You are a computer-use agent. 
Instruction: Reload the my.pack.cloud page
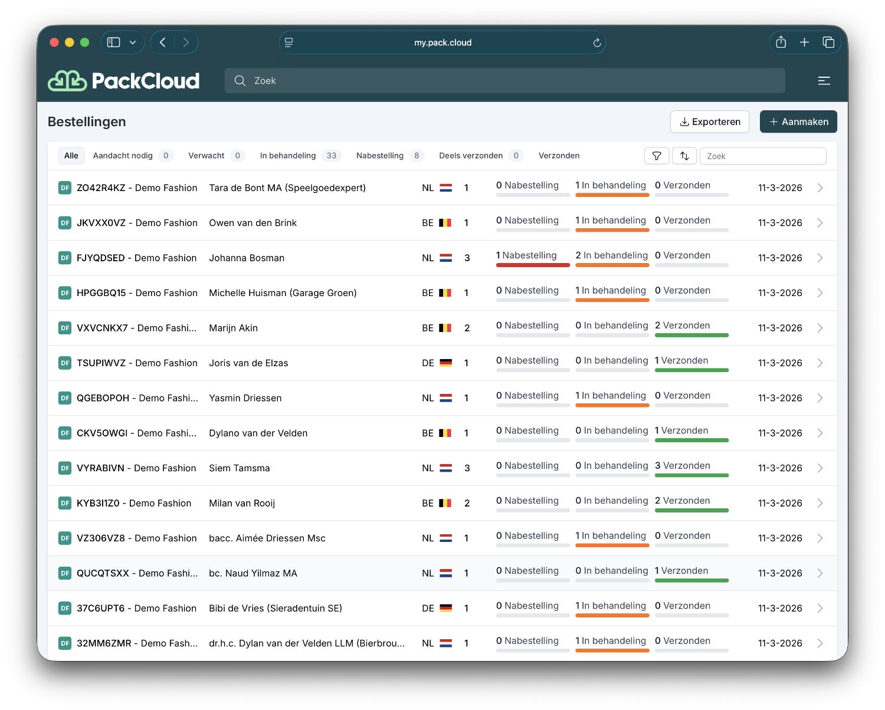pyautogui.click(x=596, y=42)
